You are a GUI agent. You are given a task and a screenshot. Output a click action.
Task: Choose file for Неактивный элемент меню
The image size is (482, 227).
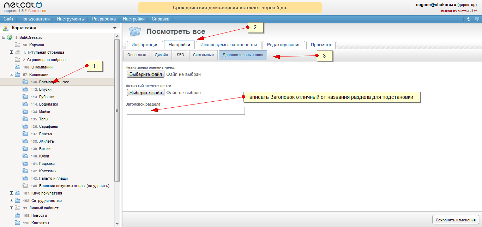click(x=145, y=74)
